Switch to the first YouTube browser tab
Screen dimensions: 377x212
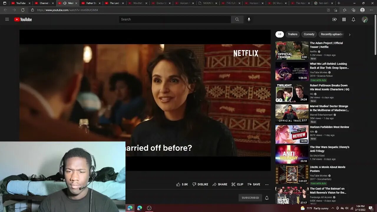click(x=21, y=3)
